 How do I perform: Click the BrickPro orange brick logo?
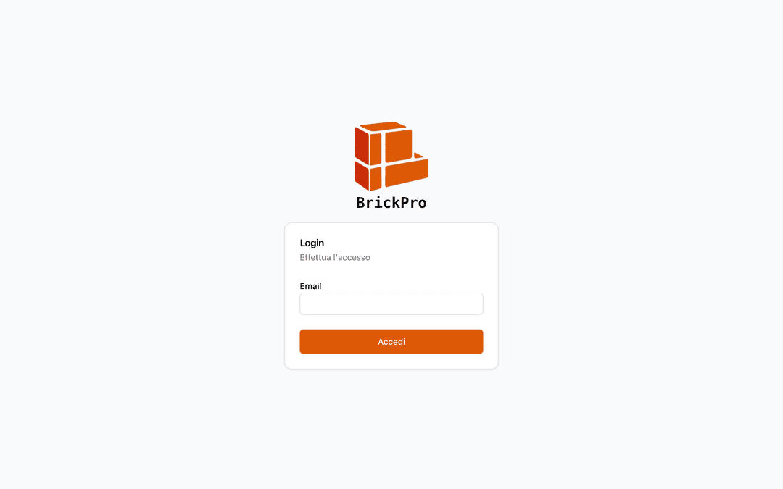point(391,156)
